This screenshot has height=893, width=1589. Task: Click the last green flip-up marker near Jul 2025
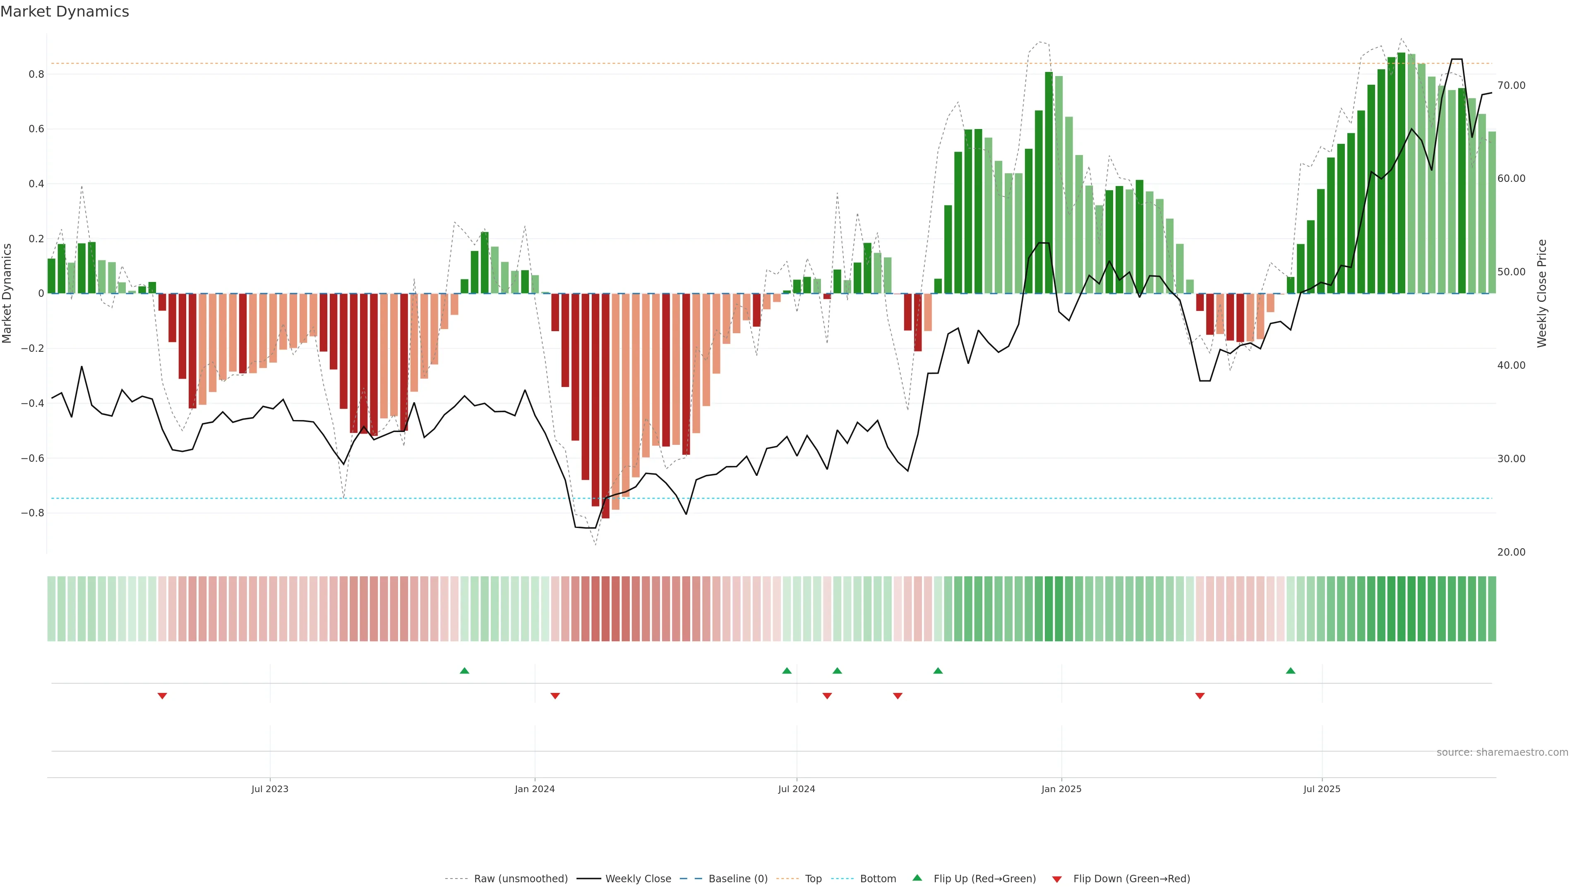coord(1291,671)
